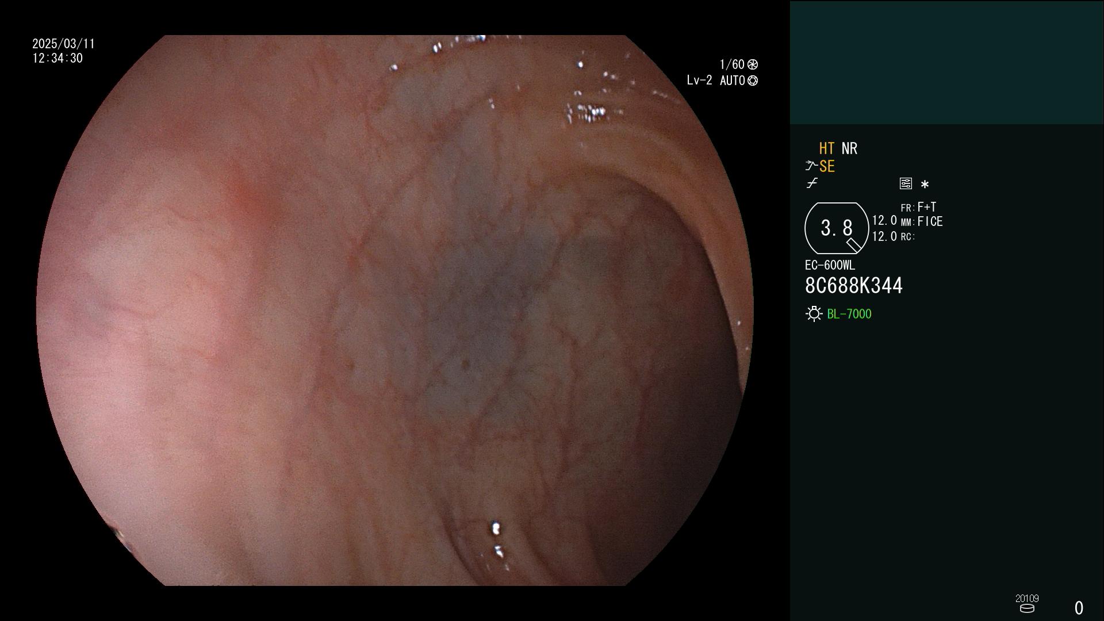Click the FR: label
This screenshot has height=621, width=1104.
pos(907,208)
